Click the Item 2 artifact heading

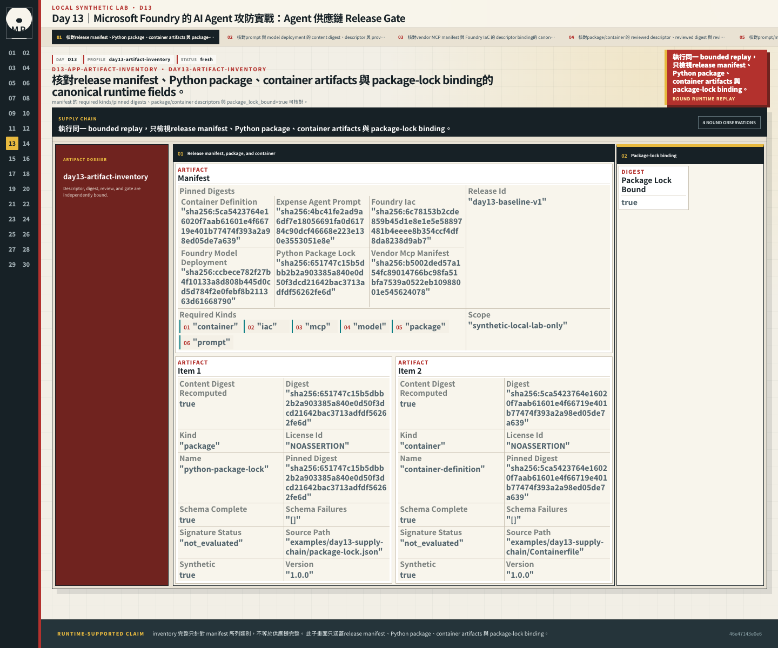coord(410,371)
